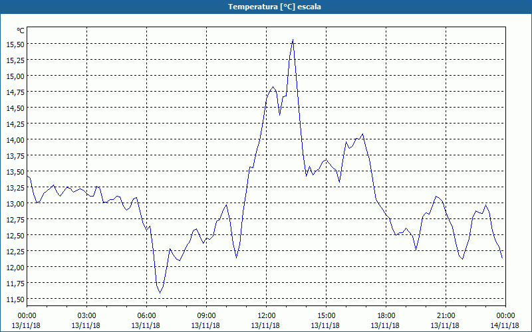Click the 12,50 y-axis value

pos(15,235)
